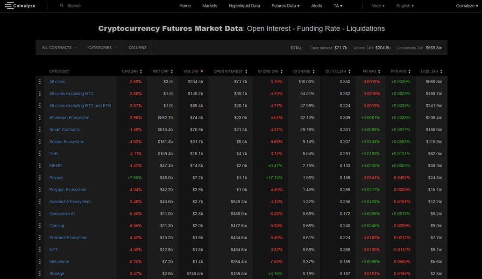Open the English language selector
The image size is (482, 279).
point(405,6)
